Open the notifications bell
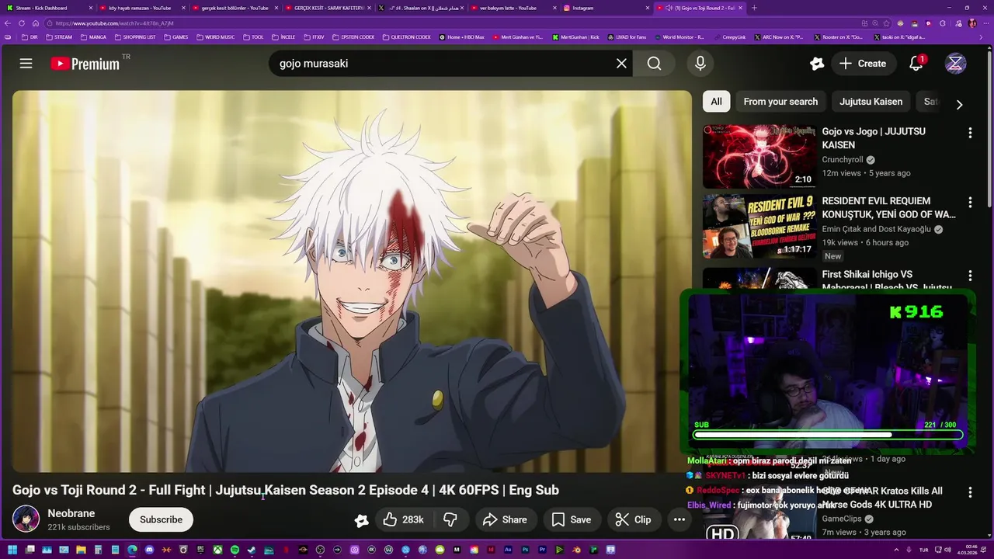Screen dimensions: 994x559 click(916, 64)
